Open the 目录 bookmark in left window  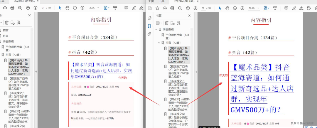[x=6, y=36]
